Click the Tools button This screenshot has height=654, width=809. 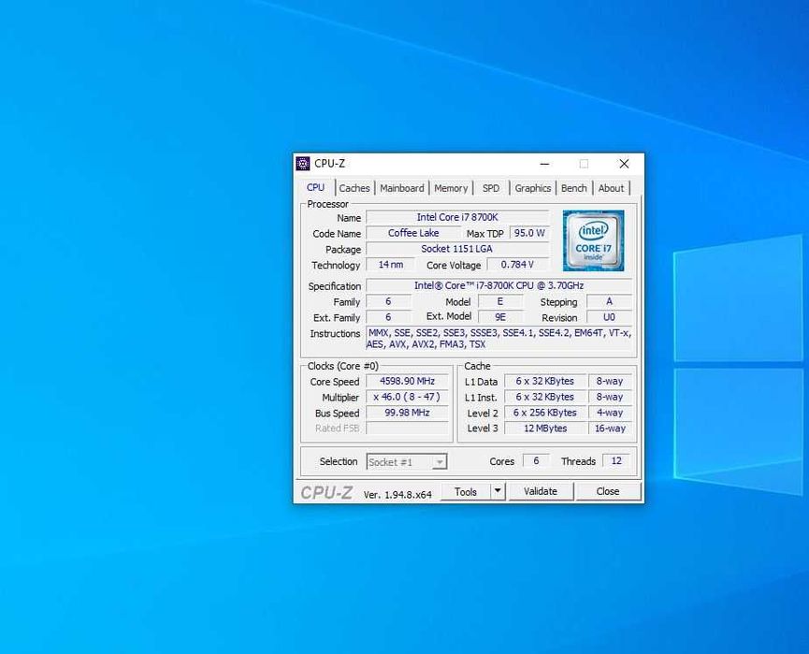coord(466,491)
